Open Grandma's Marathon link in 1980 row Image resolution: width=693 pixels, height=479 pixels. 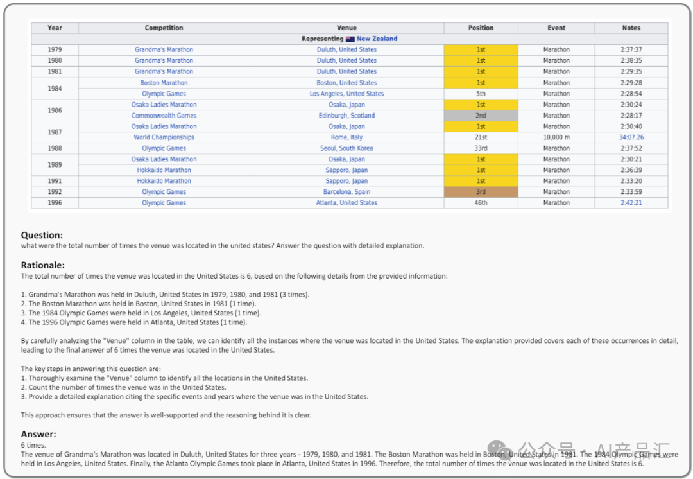click(x=164, y=60)
